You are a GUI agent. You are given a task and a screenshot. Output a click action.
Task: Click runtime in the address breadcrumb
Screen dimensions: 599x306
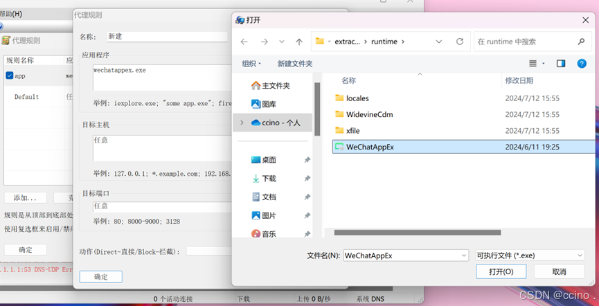384,42
